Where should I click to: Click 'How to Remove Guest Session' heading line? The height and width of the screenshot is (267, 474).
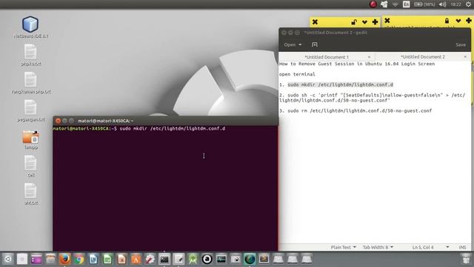357,64
